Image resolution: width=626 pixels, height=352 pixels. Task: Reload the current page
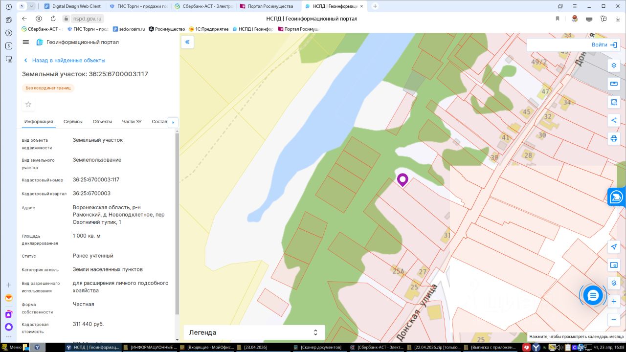tap(53, 19)
